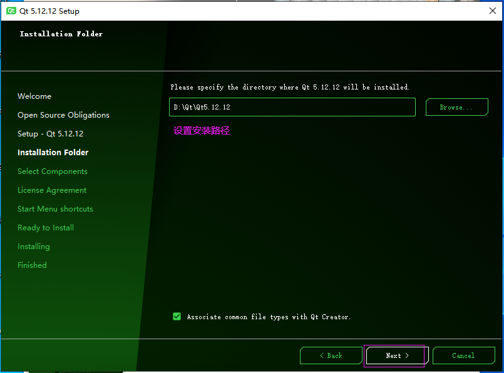Select Start Menu shortcuts step

click(x=55, y=209)
